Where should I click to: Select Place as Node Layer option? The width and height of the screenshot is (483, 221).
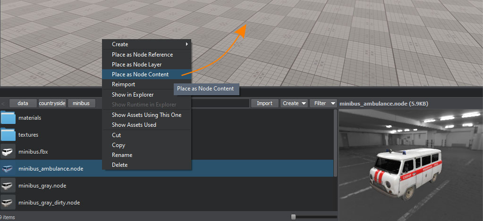(136, 65)
